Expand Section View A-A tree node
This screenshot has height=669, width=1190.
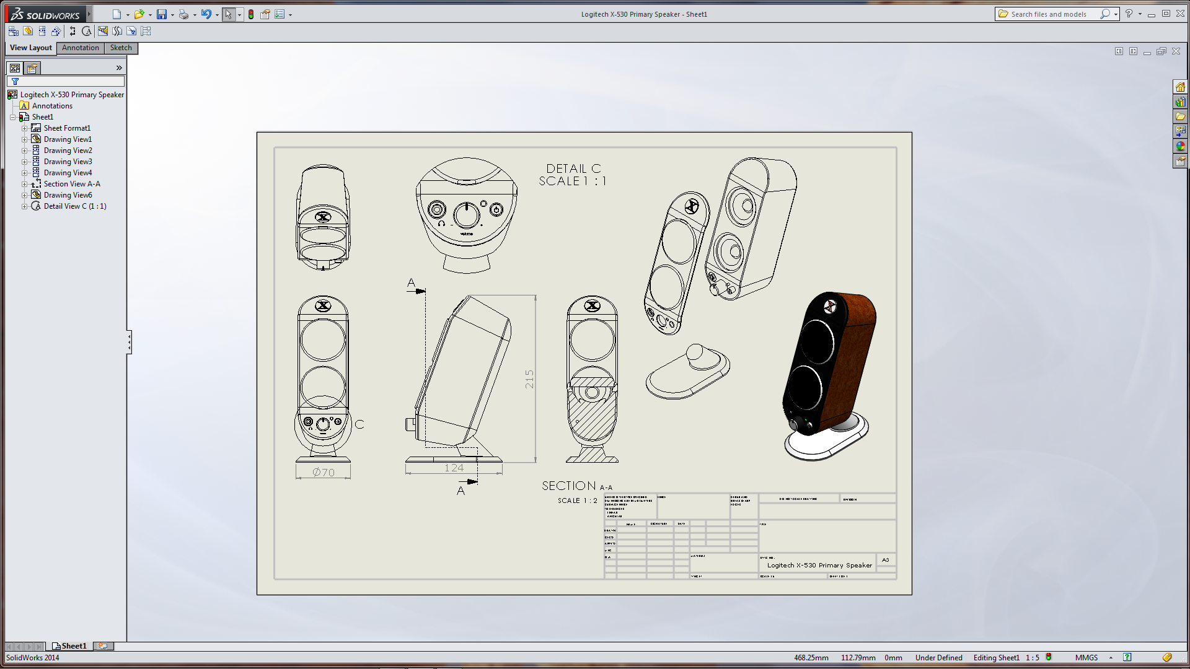click(x=25, y=184)
